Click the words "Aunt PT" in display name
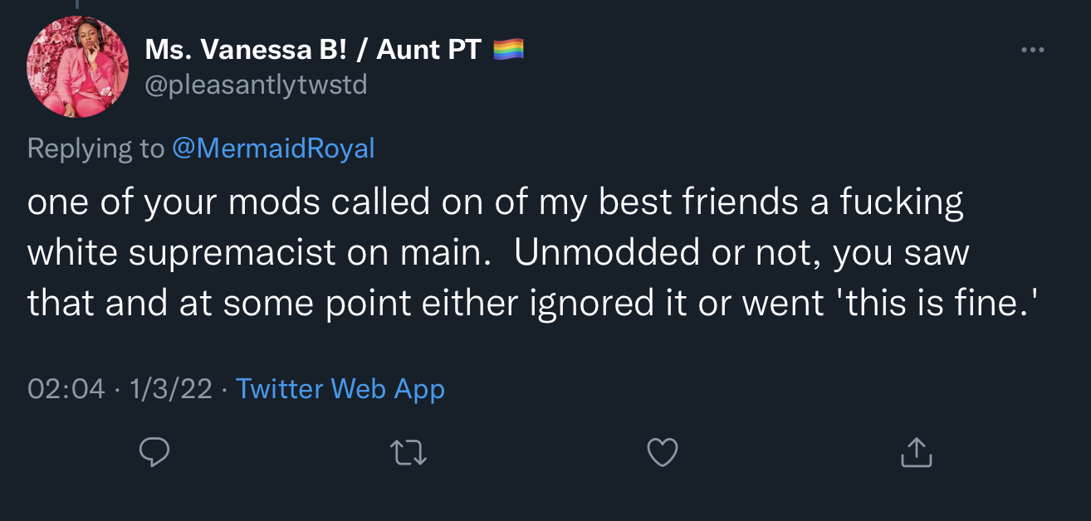The image size is (1091, 521). [429, 50]
